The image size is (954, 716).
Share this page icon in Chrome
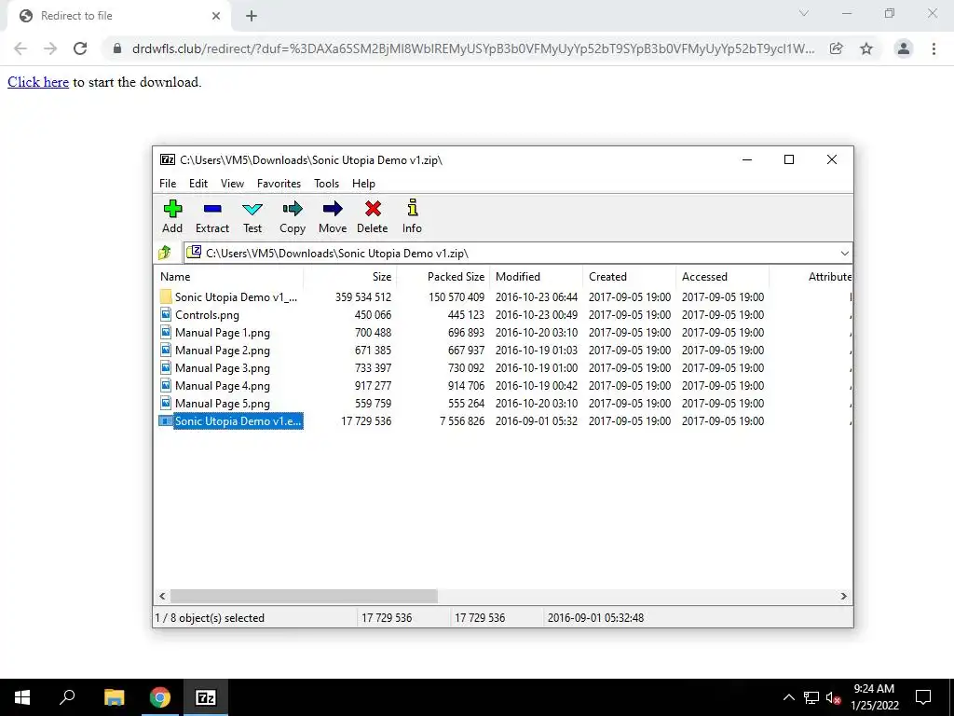[x=837, y=48]
